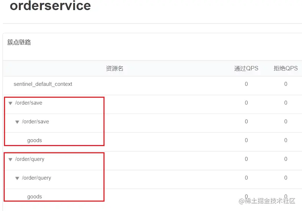The height and width of the screenshot is (211, 302).
Task: Collapse the top-level /order/query triangle
Action: [x=10, y=159]
